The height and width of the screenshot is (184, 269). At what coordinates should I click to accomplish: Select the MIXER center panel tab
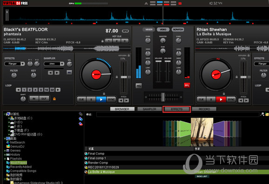pos(149,30)
